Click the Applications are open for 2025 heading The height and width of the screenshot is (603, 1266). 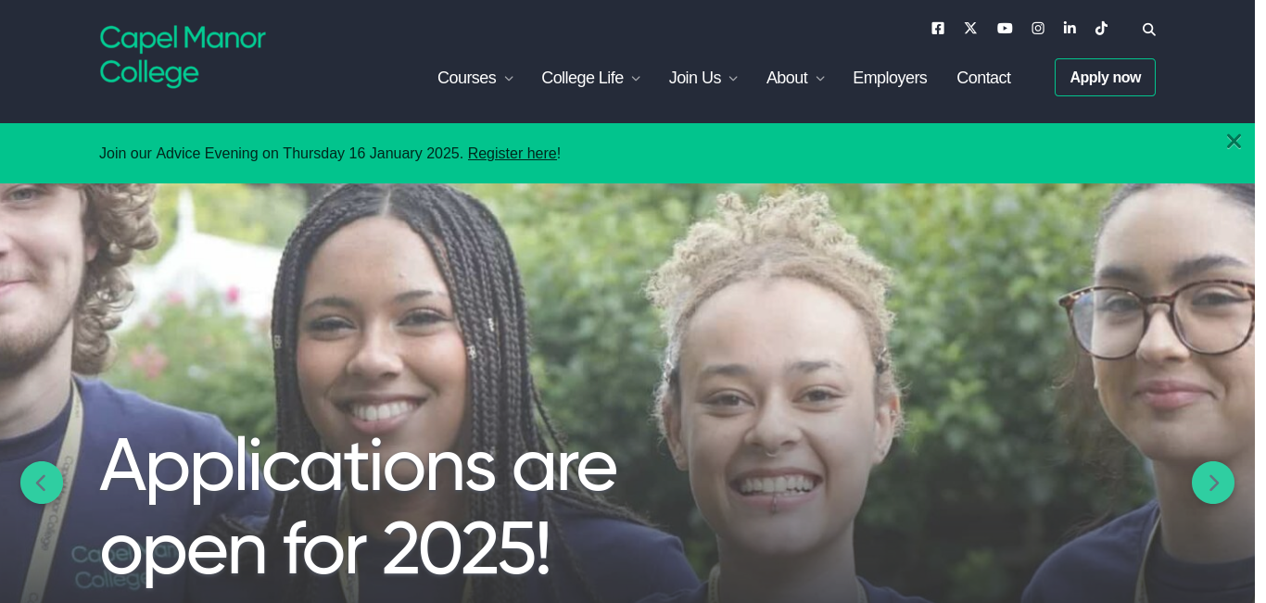(x=358, y=507)
